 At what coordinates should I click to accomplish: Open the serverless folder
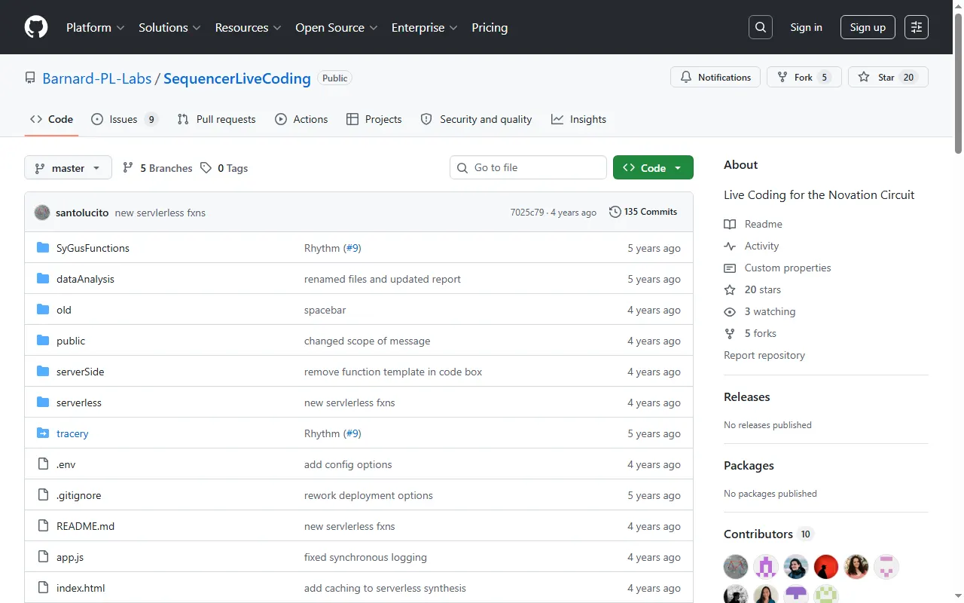[78, 403]
